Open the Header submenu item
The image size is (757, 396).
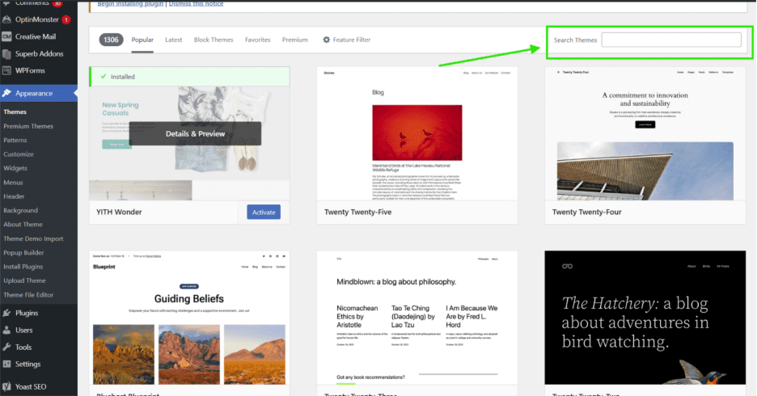14,196
